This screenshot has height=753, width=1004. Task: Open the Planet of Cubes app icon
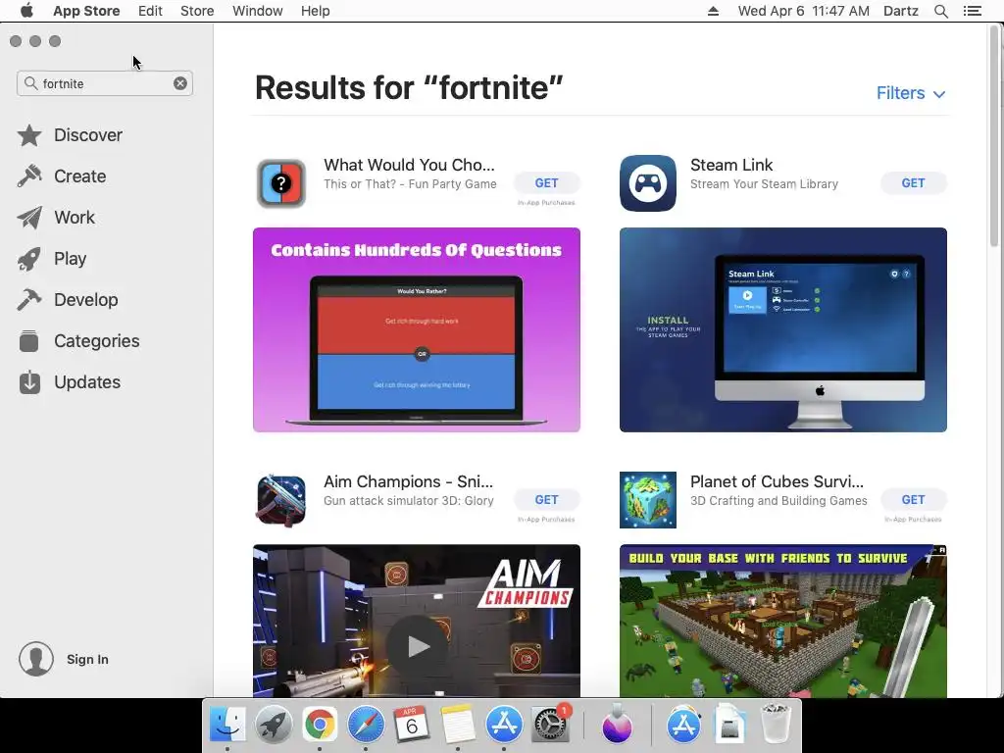pyautogui.click(x=648, y=500)
